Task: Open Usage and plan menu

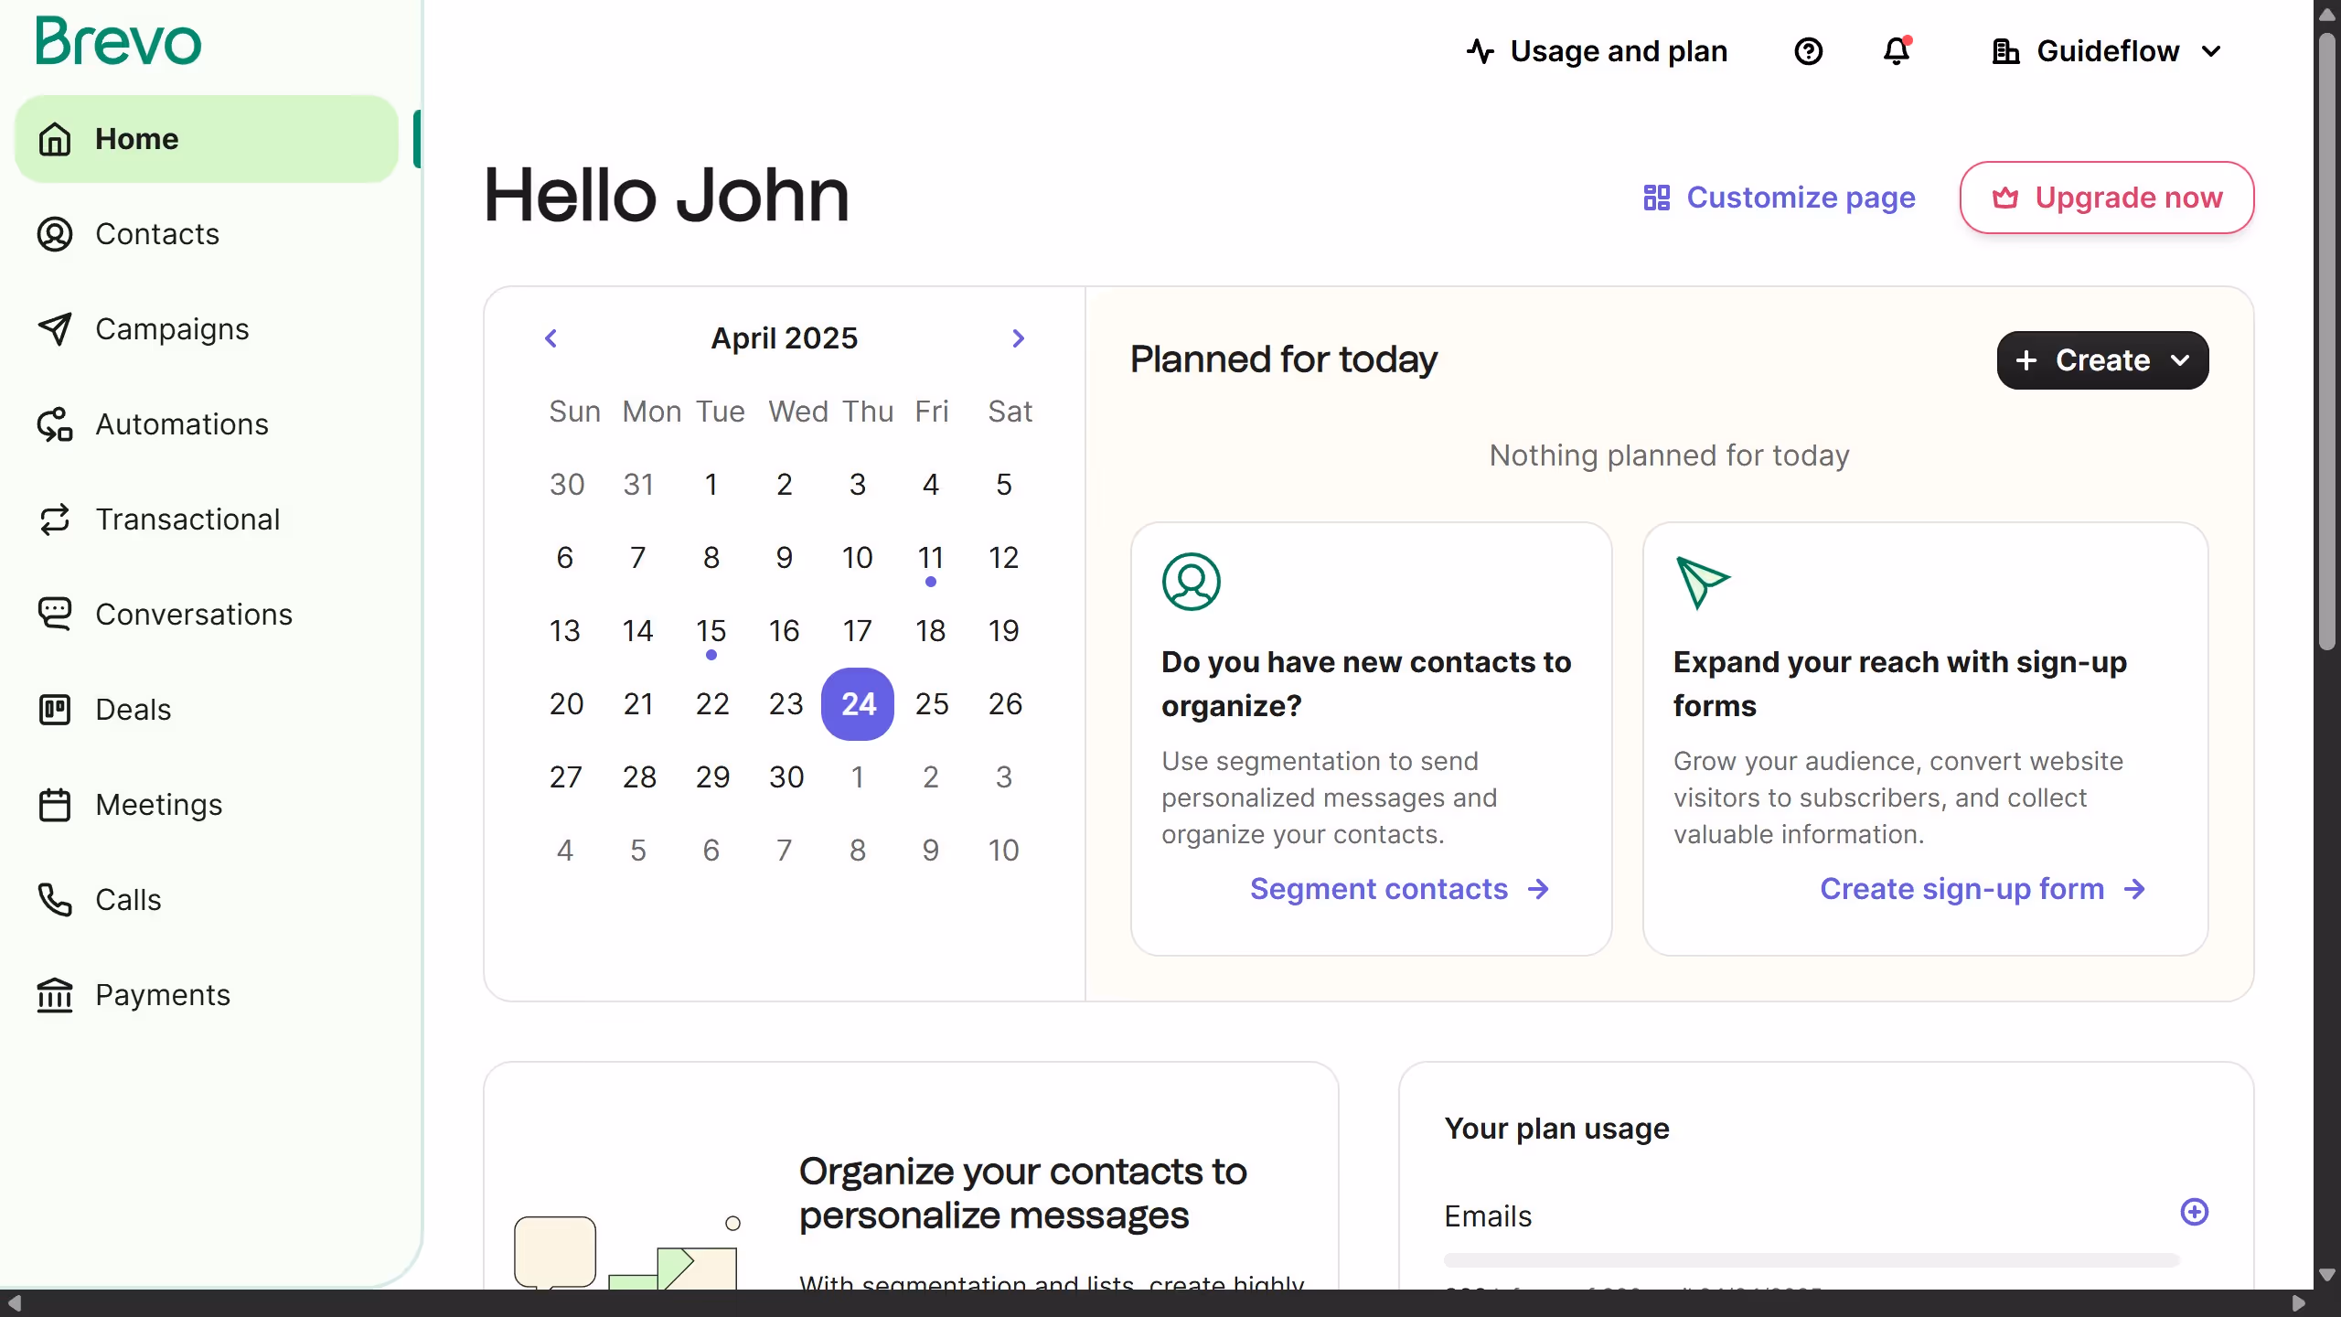Action: click(x=1597, y=51)
